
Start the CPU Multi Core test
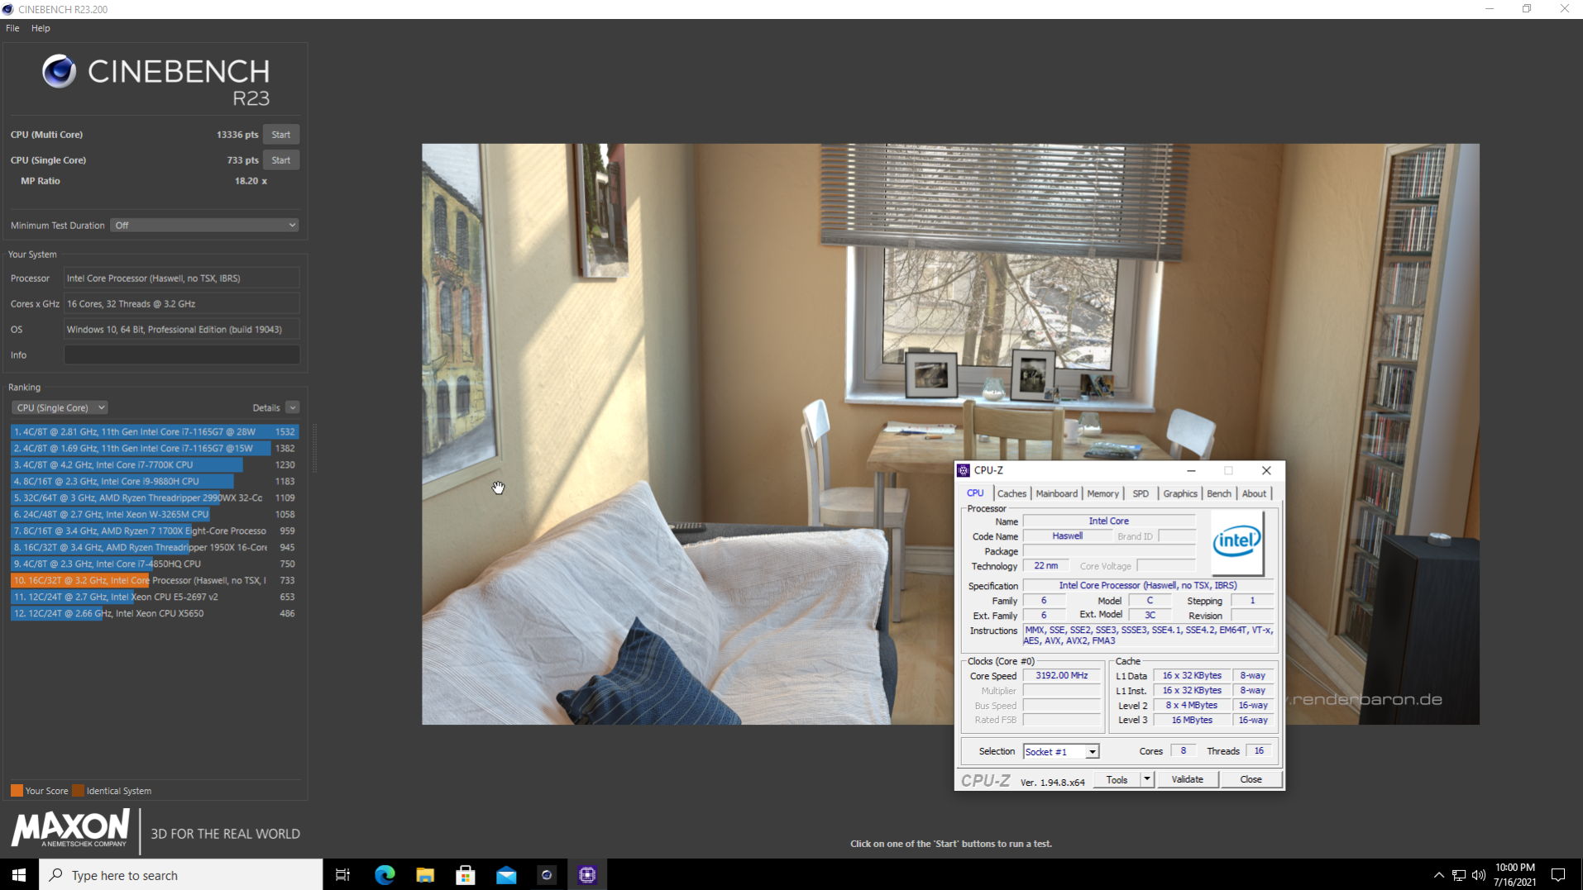[x=281, y=135]
